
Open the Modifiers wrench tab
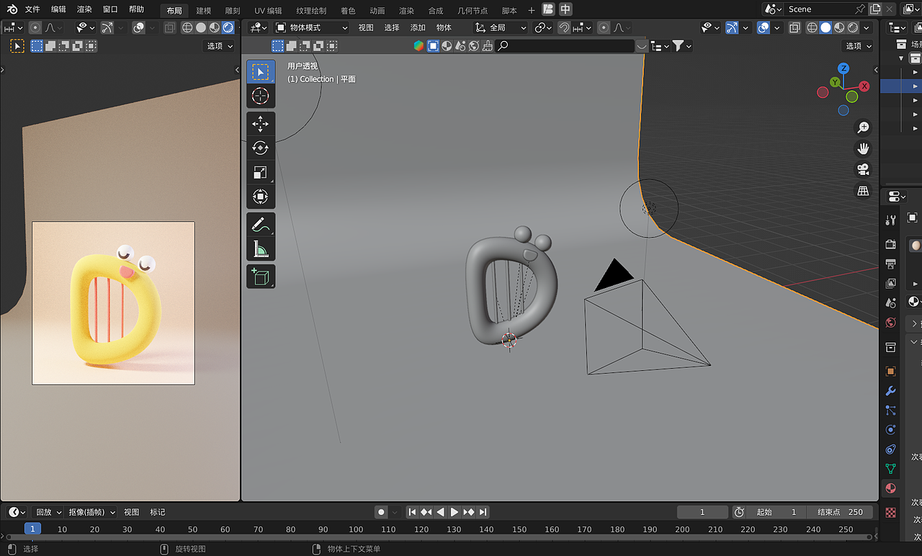891,391
